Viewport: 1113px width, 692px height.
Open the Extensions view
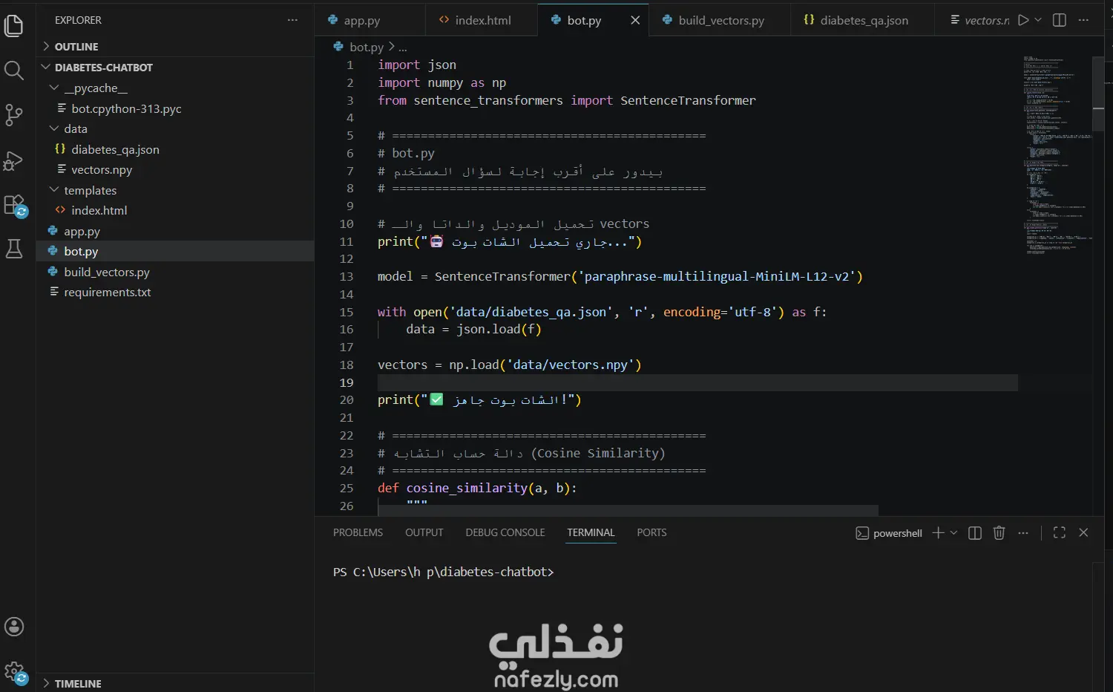point(14,205)
